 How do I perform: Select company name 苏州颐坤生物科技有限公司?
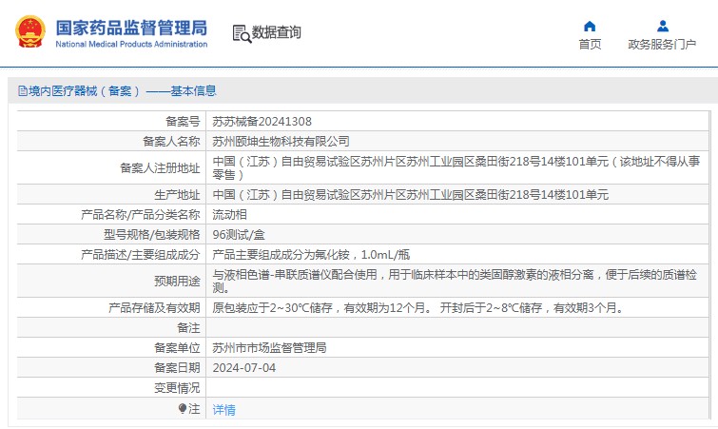(281, 142)
